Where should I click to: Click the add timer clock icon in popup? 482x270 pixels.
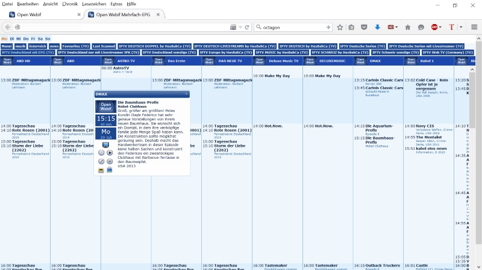[x=101, y=153]
